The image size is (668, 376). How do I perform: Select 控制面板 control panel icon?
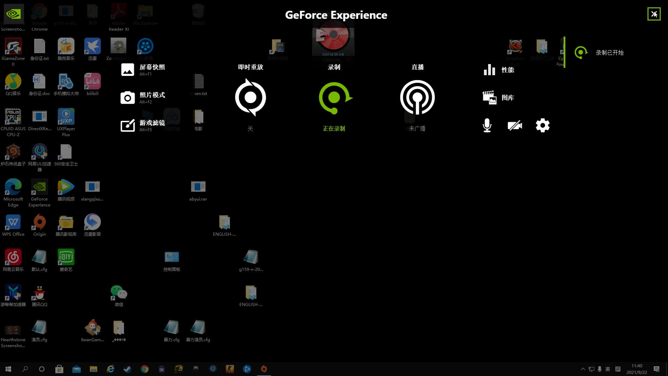[172, 260]
